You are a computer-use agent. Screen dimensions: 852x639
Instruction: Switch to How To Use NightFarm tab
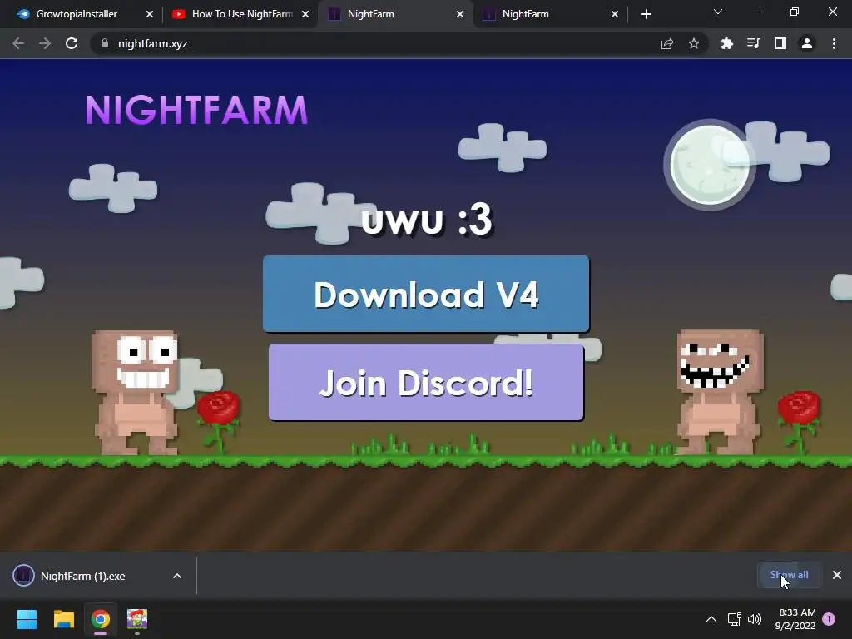click(x=242, y=14)
